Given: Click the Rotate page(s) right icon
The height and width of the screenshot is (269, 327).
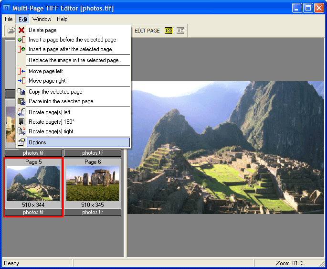Looking at the screenshot, I should (x=21, y=131).
